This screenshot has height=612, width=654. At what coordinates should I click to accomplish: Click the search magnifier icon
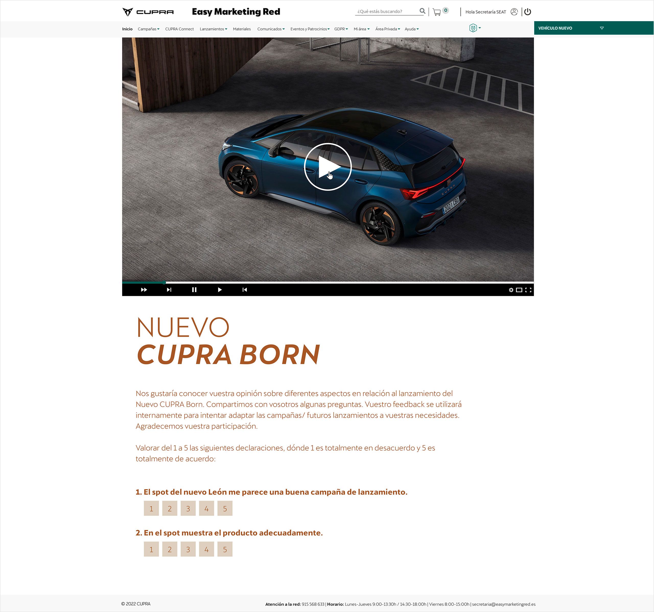click(x=422, y=11)
